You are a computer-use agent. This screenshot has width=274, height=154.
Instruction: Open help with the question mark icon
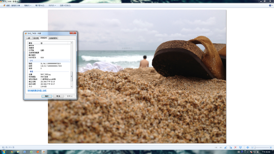[270, 6]
